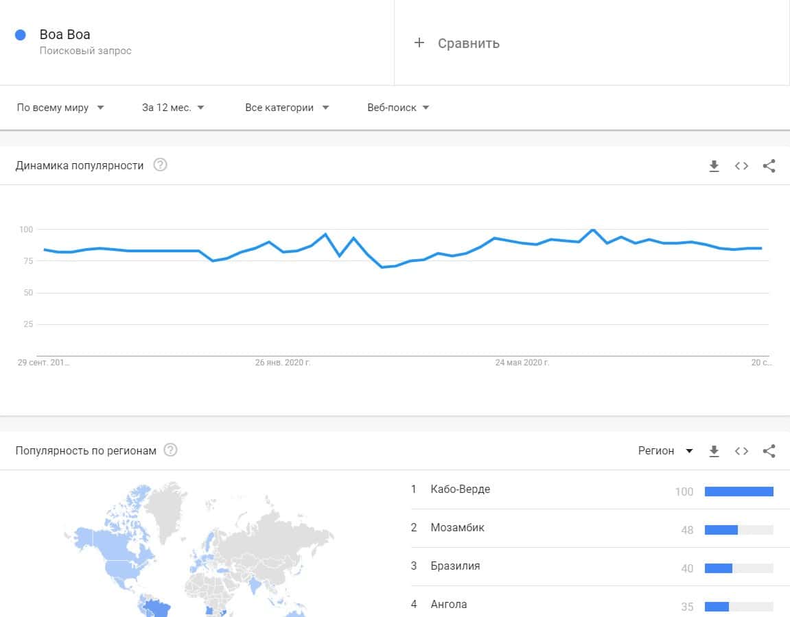This screenshot has height=617, width=790.
Task: Click the Сравнить button
Action: [469, 43]
